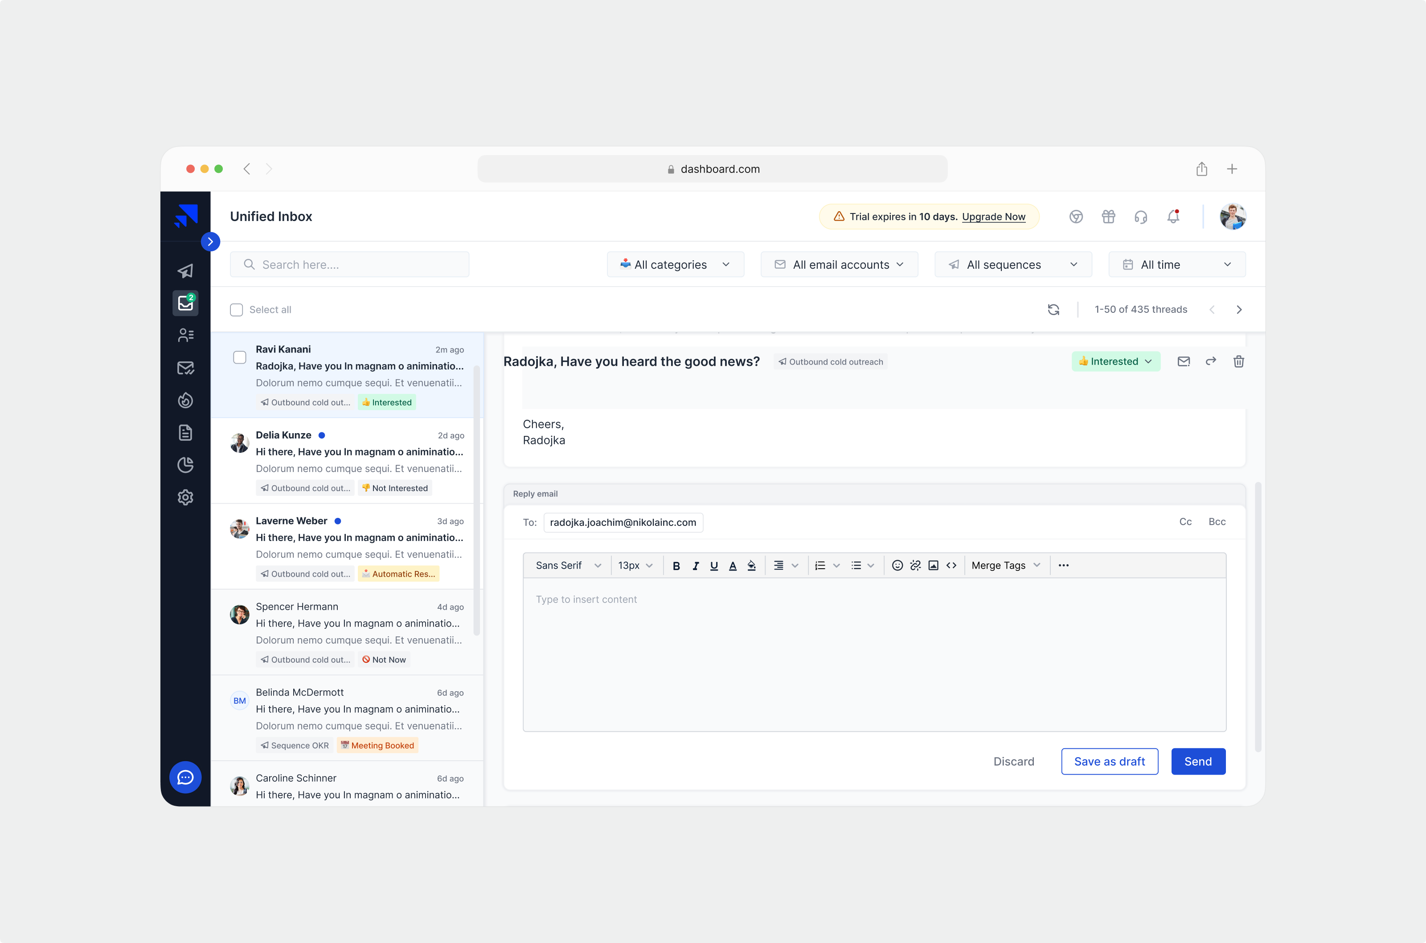This screenshot has height=943, width=1426.
Task: Save the reply as draft
Action: tap(1109, 761)
